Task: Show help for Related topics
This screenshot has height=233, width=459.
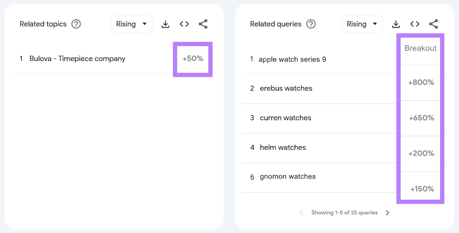Action: pyautogui.click(x=76, y=24)
